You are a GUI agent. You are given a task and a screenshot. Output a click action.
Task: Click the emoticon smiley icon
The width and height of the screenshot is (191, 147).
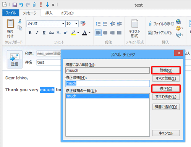coord(178,28)
